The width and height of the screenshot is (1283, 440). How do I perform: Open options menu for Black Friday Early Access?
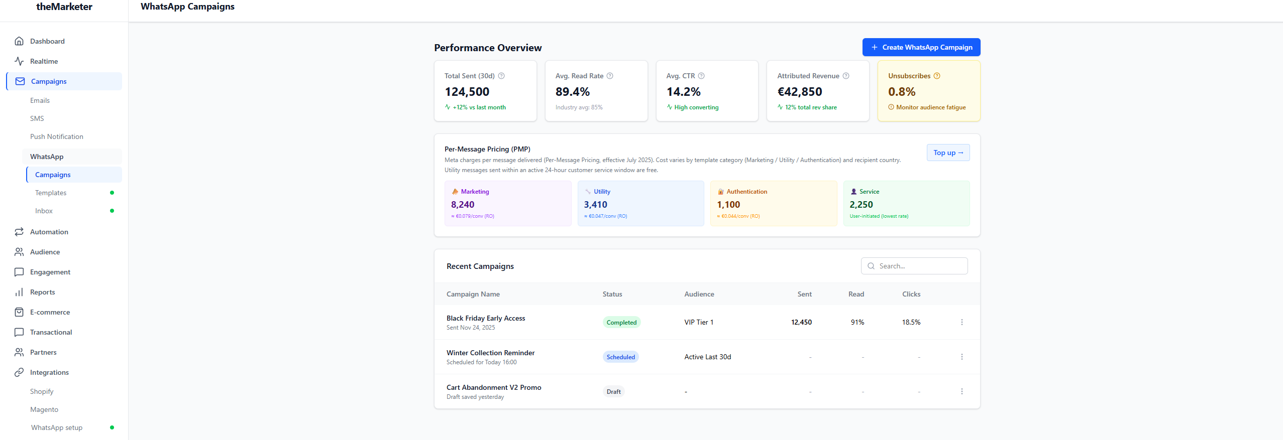[962, 322]
